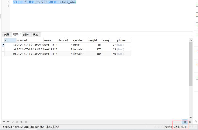Click scrollbar down arrow in results
The width and height of the screenshot is (198, 130).
[191, 117]
